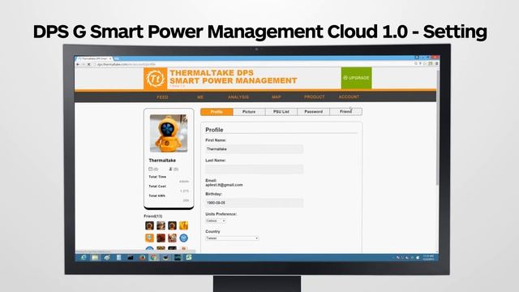519x292 pixels.
Task: Switch to the Picture tab
Action: point(249,112)
